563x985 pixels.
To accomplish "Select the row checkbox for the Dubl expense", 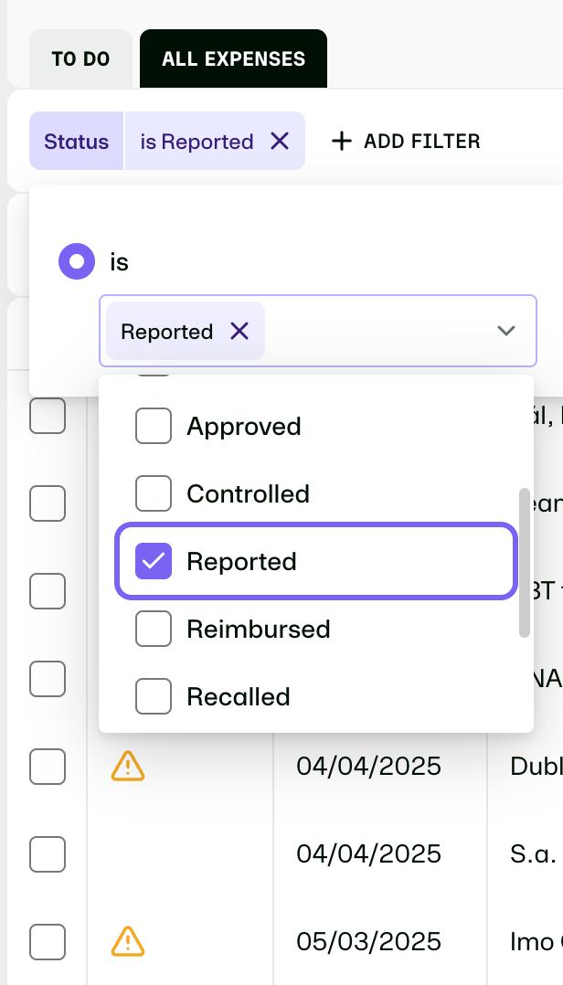I will pos(48,767).
